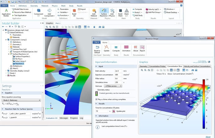Open the Physics ribbon tab
Image resolution: width=215 pixels, height=138 pixels.
pos(55,6)
